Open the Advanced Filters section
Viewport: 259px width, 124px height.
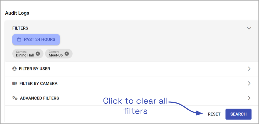click(x=39, y=98)
